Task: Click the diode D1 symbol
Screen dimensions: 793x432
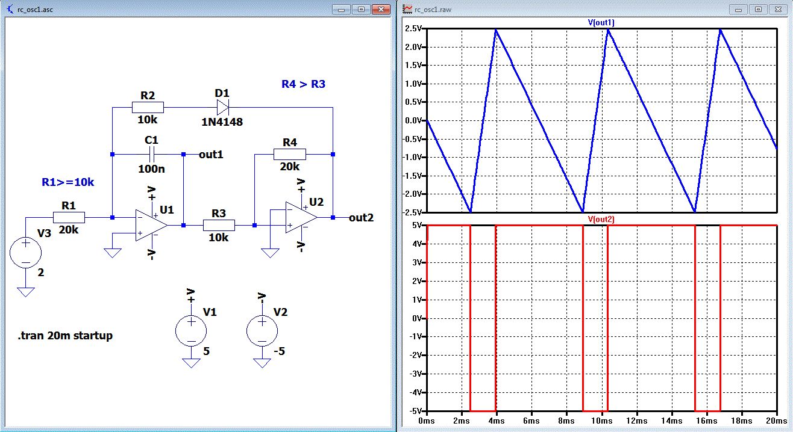Action: click(222, 108)
